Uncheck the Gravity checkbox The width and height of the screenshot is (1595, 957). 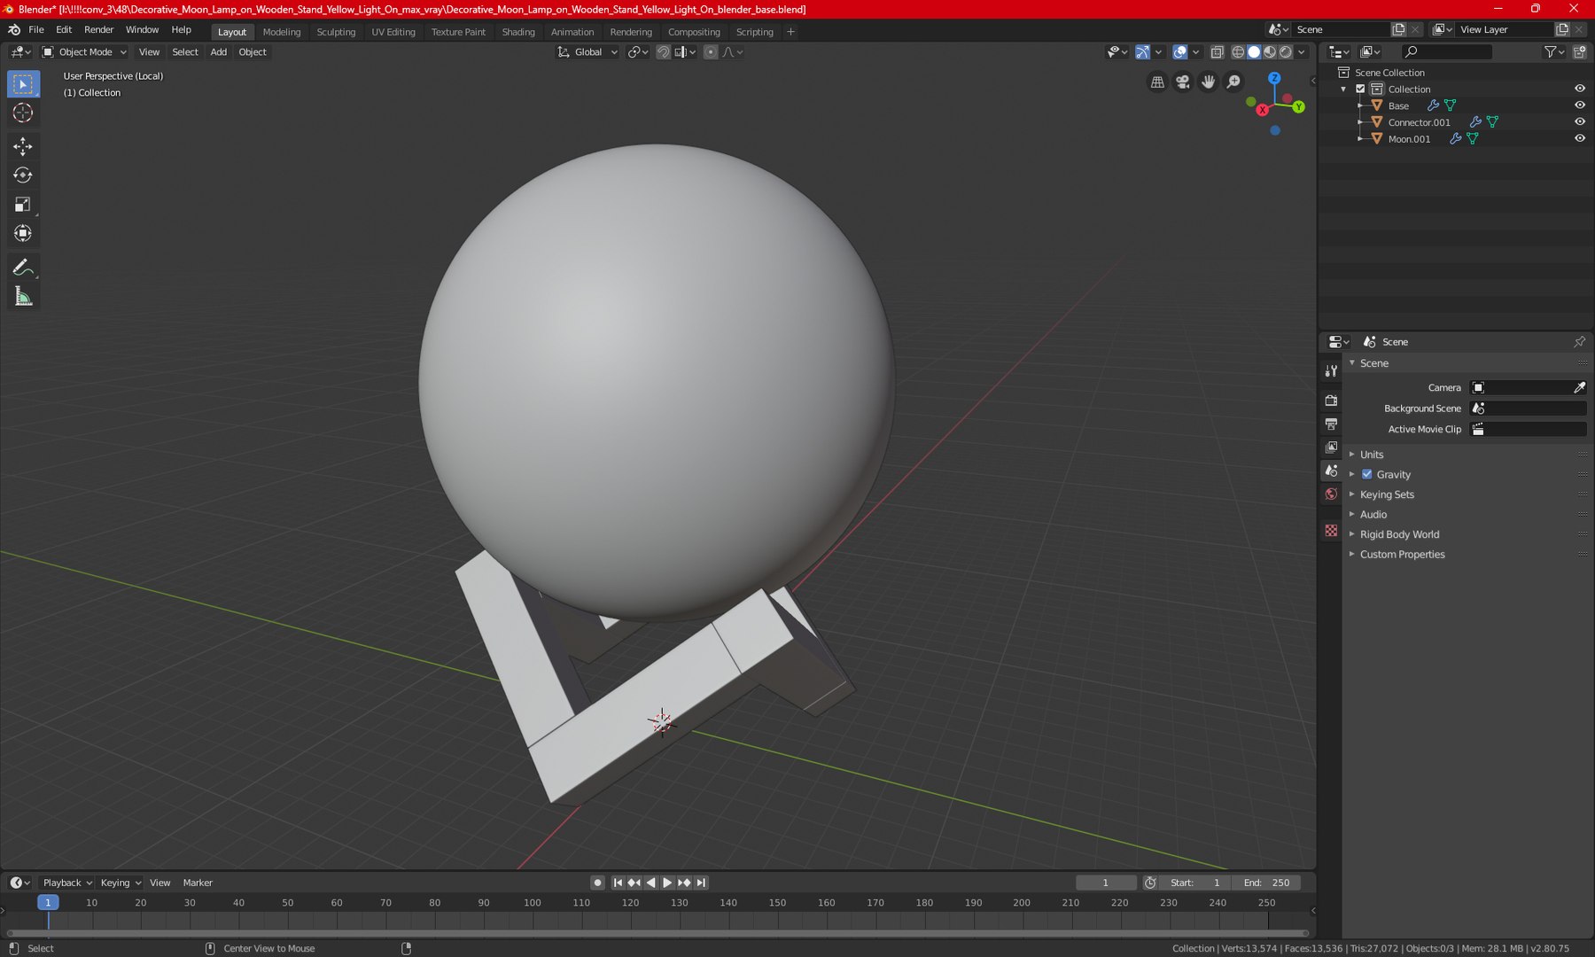click(x=1367, y=474)
